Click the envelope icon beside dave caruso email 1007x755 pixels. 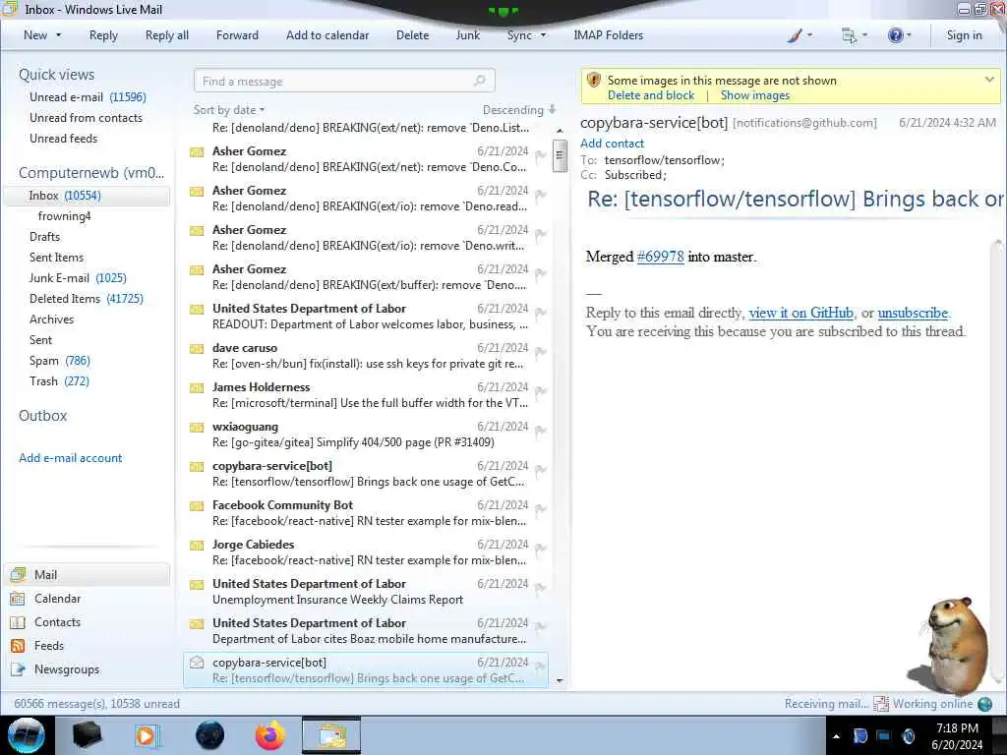click(197, 349)
